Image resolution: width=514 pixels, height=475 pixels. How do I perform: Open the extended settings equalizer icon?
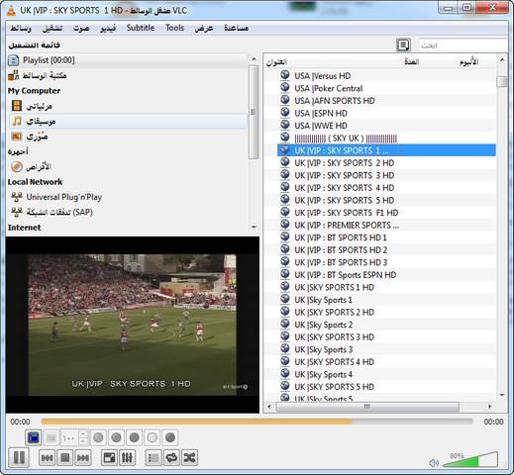coord(127,457)
